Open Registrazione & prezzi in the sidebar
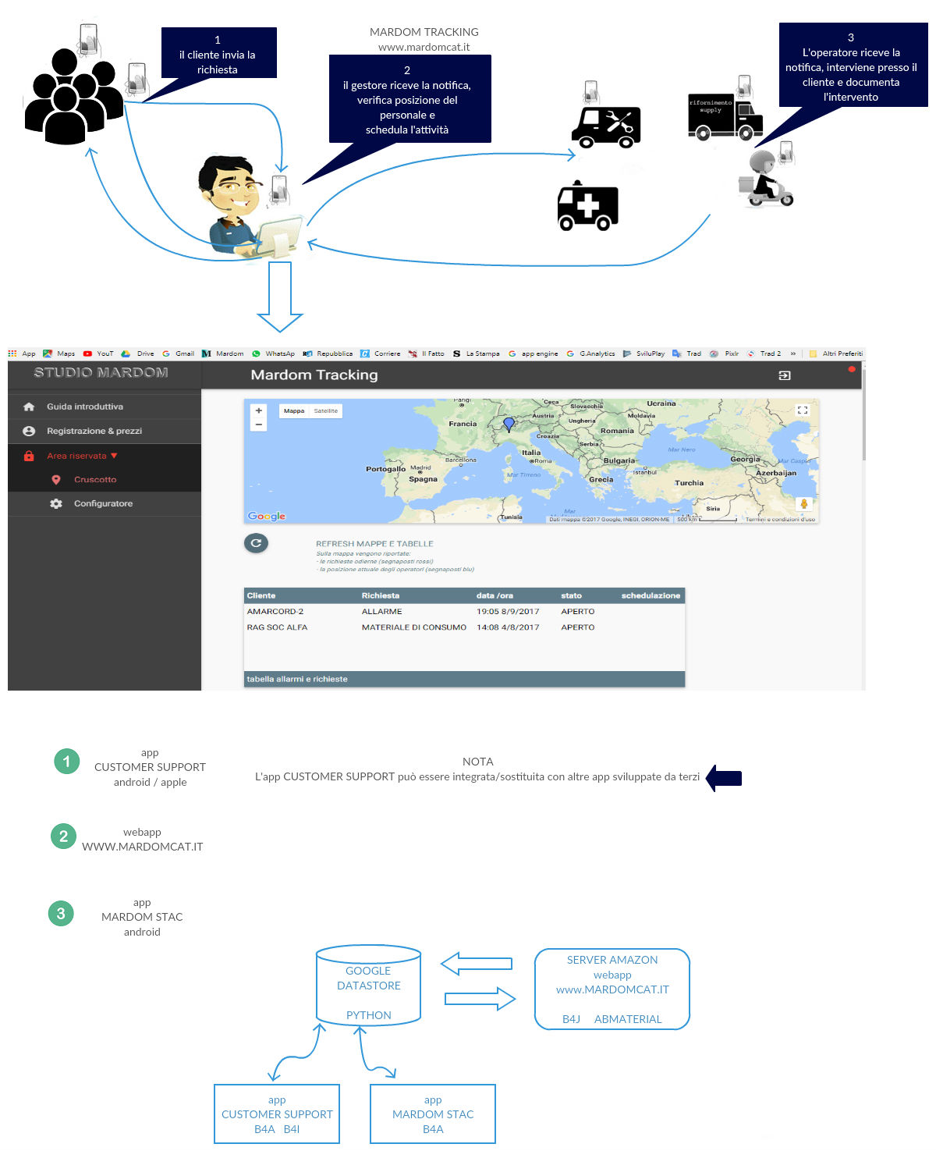 [105, 431]
